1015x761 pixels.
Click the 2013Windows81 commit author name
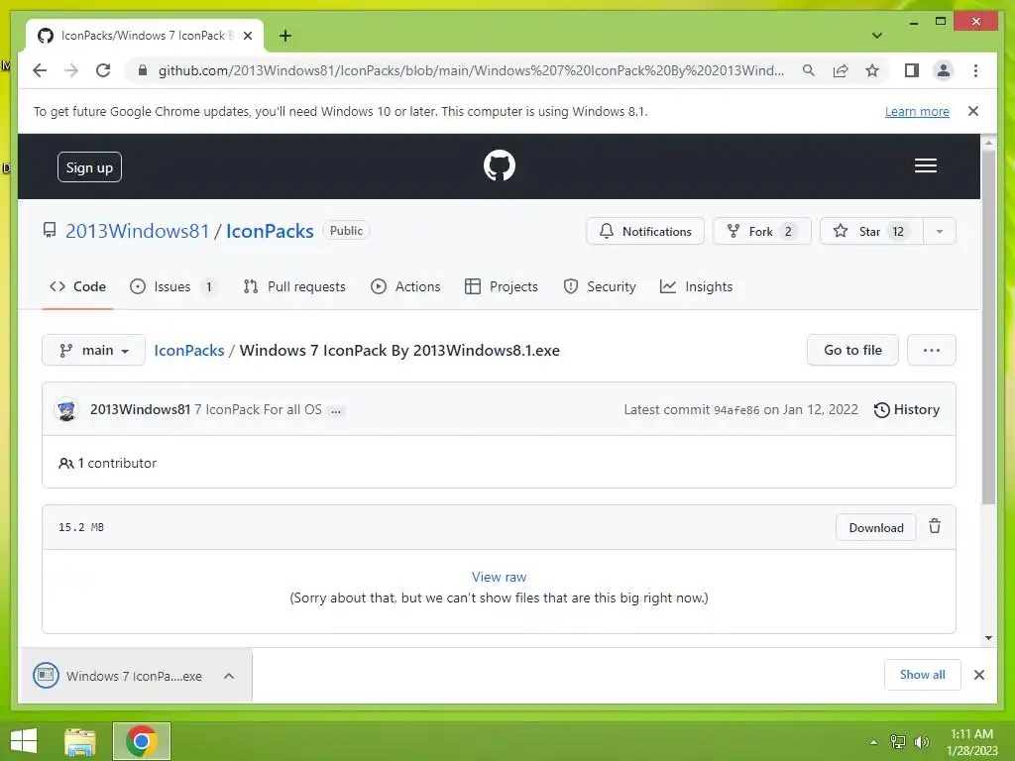[x=141, y=409]
